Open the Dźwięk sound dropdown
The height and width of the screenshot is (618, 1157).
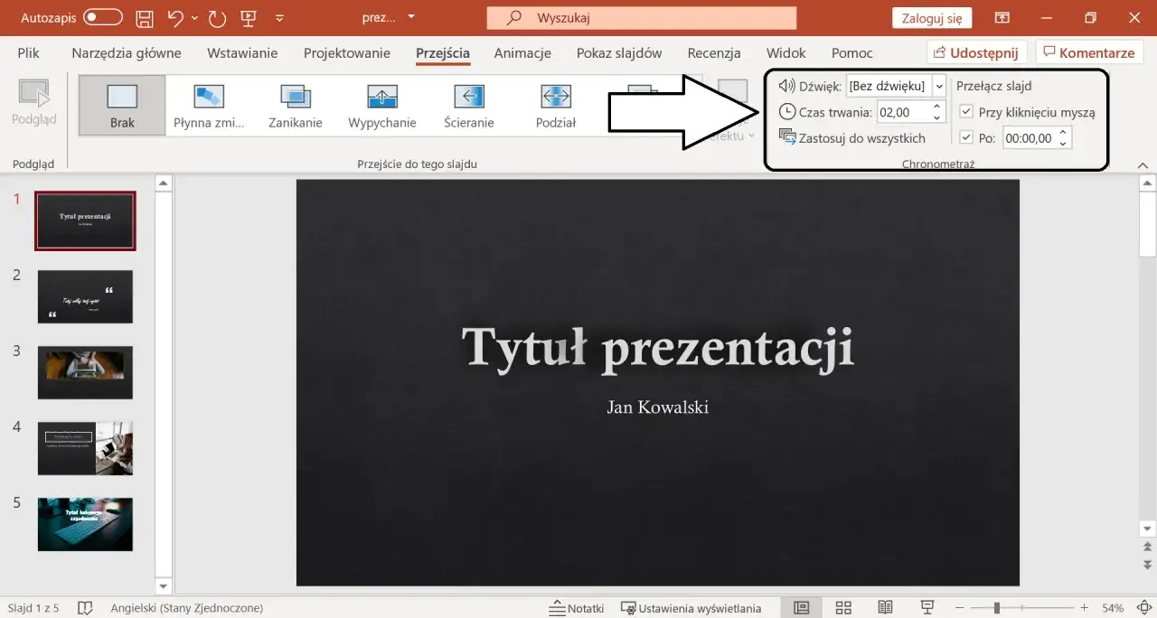click(940, 86)
